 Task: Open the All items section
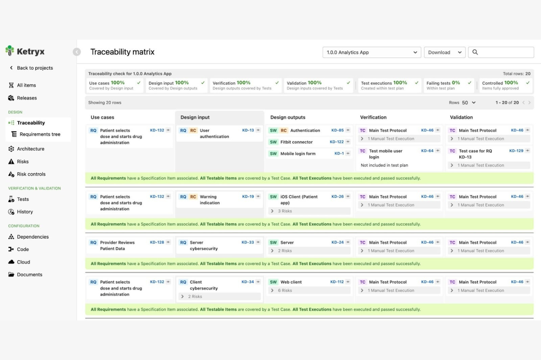tap(26, 85)
